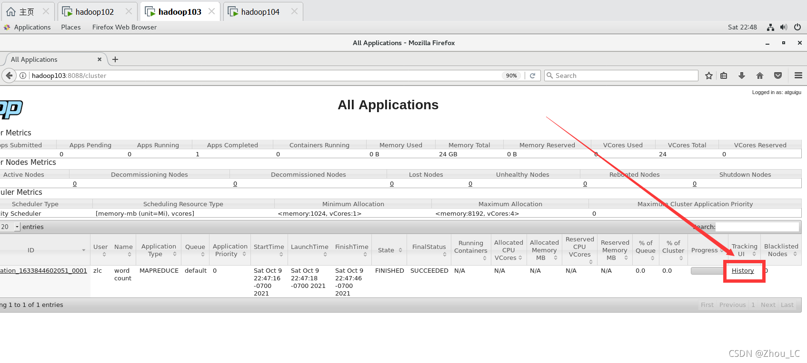The width and height of the screenshot is (807, 363).
Task: Click the power icon in top bar
Action: point(797,27)
